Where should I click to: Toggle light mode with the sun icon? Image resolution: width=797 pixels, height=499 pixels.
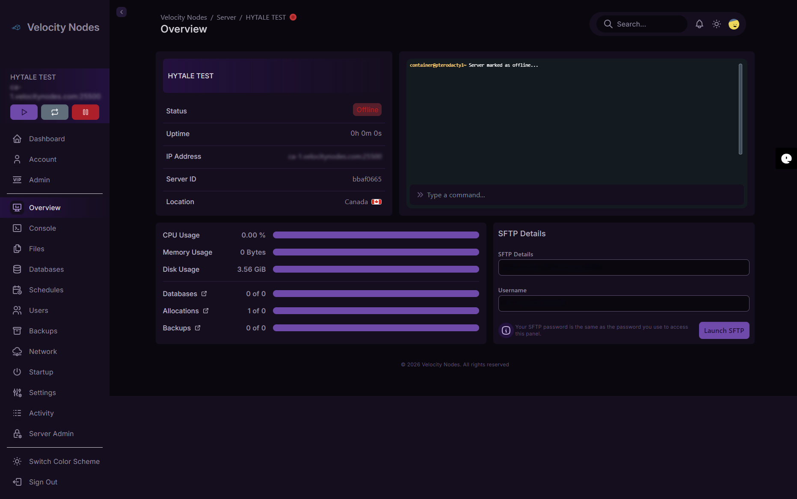716,24
